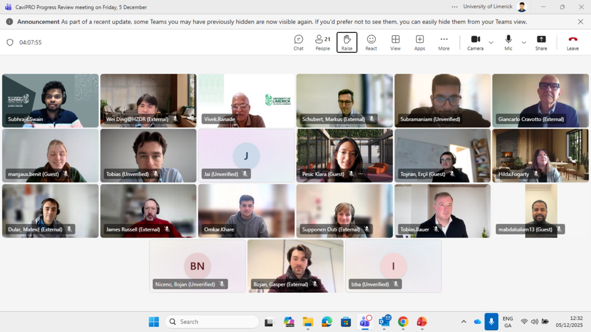Mute or unmute the Mic
Viewport: 591px width, 332px height.
tap(508, 42)
